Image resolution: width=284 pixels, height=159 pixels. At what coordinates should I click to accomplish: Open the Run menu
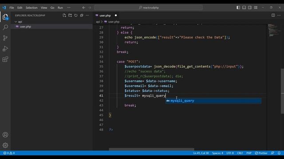pos(60,8)
